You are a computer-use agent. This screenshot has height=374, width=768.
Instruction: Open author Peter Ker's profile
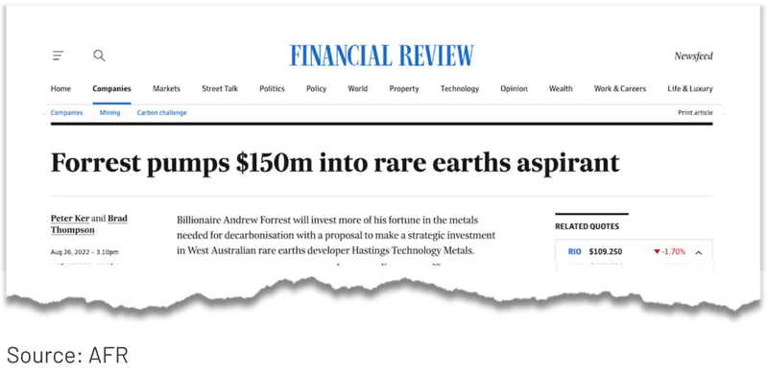pos(70,219)
